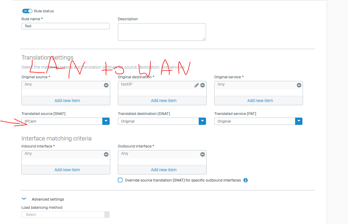This screenshot has width=348, height=224.
Task: Open Translated source (SNAT) dropdown
Action: 66,121
